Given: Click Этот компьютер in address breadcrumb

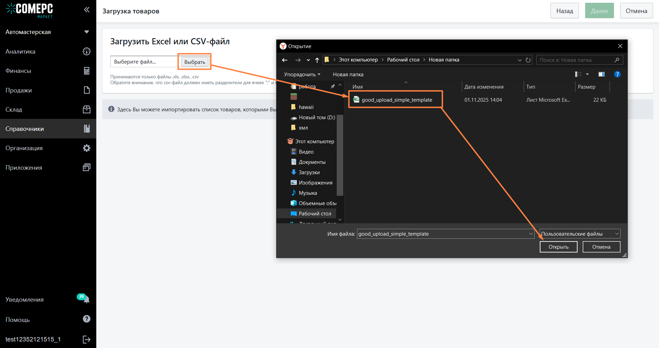Looking at the screenshot, I should [x=358, y=60].
